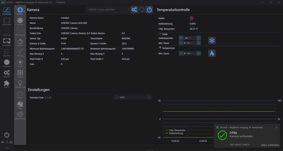Image resolution: width=283 pixels, height=151 pixels.
Task: Select the Teleskop sidebar icon
Action: pyautogui.click(x=20, y=52)
